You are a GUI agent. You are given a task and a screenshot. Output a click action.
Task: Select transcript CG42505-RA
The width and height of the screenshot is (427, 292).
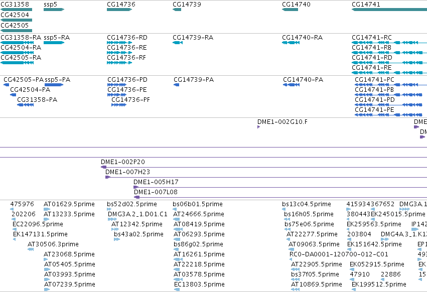17,63
